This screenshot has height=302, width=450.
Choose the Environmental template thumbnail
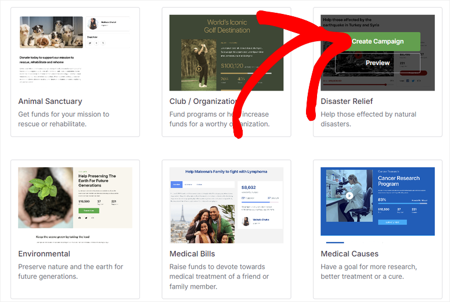[75, 205]
